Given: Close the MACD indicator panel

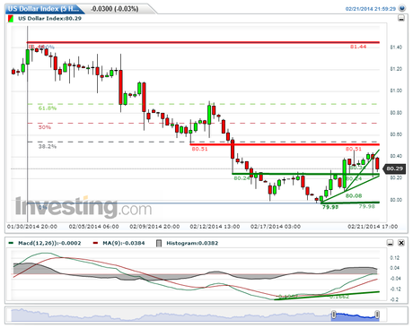Looking at the screenshot, I should point(401,243).
